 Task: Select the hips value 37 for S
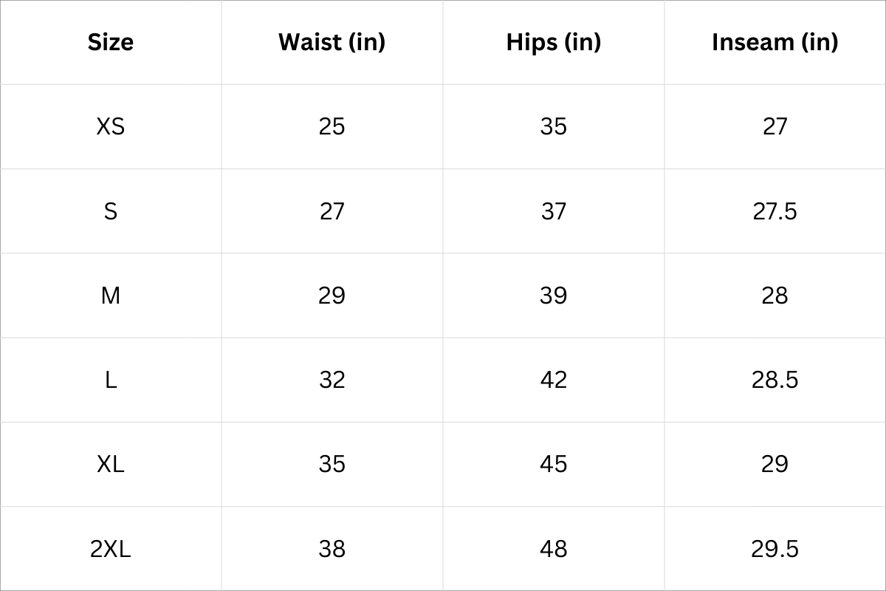coord(553,211)
